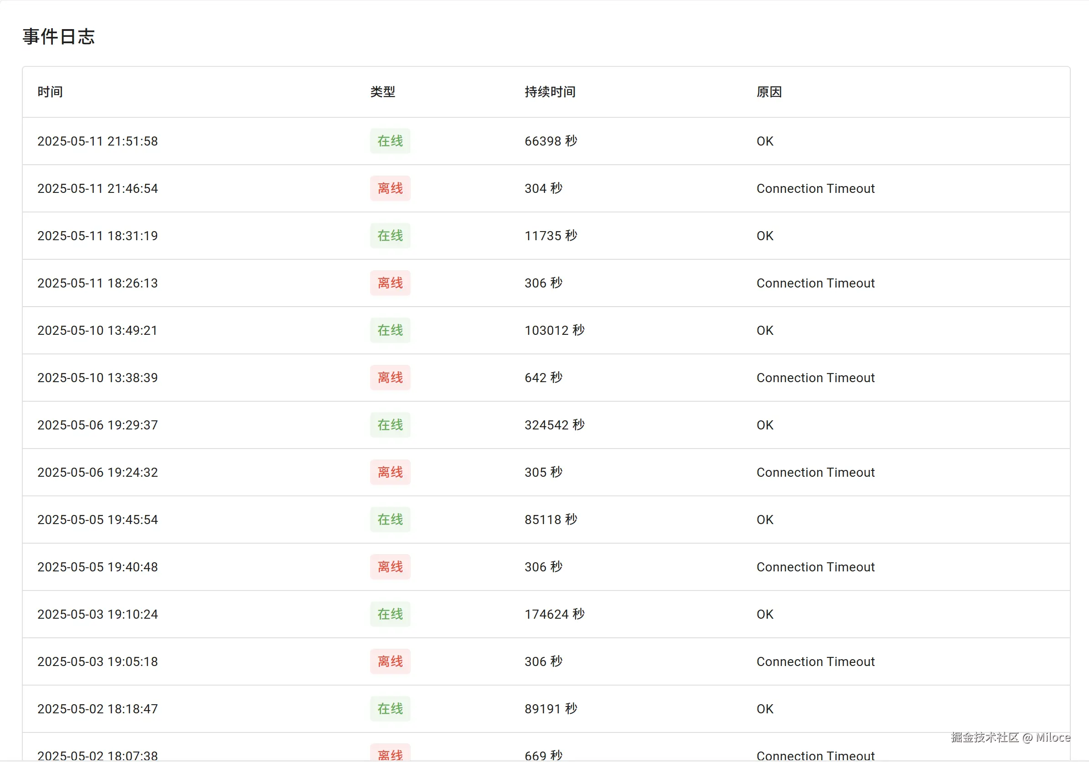1089x762 pixels.
Task: Click the 离线 badge on 2025-05-05 19:40:48 row
Action: (x=390, y=567)
